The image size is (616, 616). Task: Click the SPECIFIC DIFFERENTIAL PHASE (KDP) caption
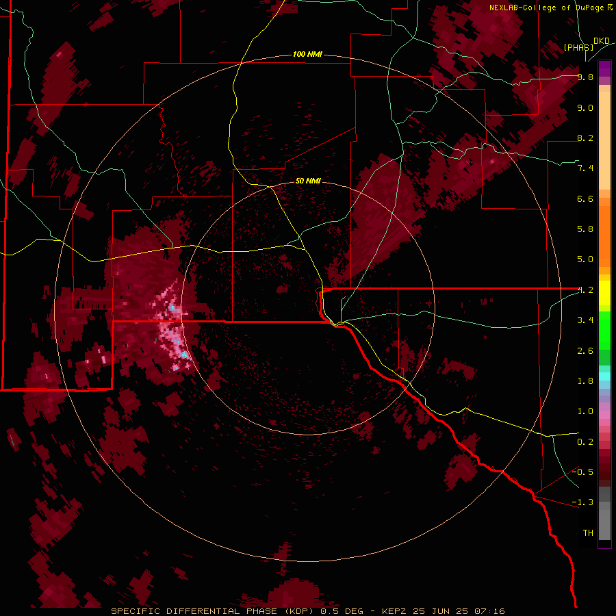point(214,611)
